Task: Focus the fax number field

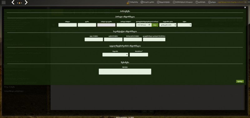Action: pos(113,39)
